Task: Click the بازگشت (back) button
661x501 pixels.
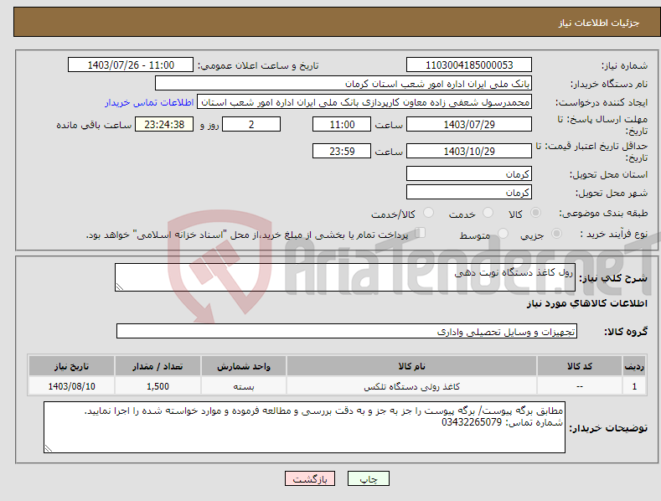Action: pyautogui.click(x=310, y=478)
